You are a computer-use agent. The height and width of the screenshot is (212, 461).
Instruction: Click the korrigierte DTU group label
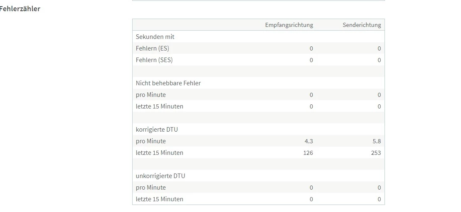coord(157,130)
